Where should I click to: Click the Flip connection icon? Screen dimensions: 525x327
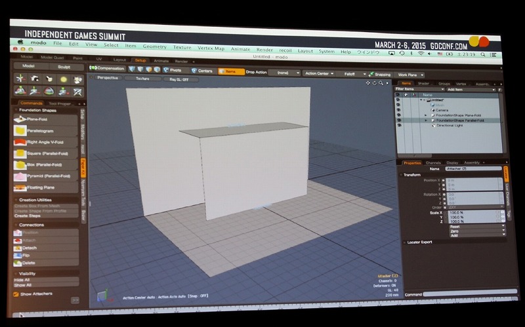tap(18, 256)
